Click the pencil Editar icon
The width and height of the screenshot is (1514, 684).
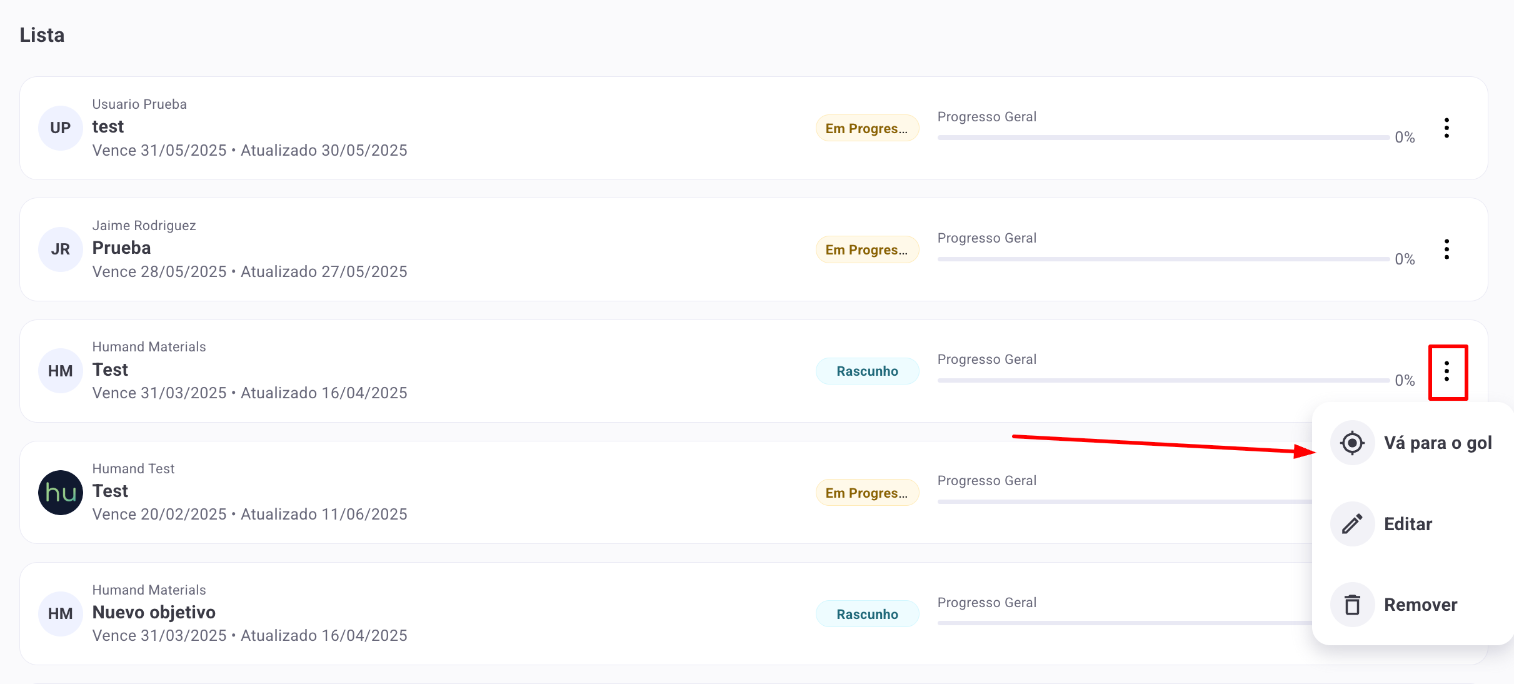click(x=1352, y=524)
